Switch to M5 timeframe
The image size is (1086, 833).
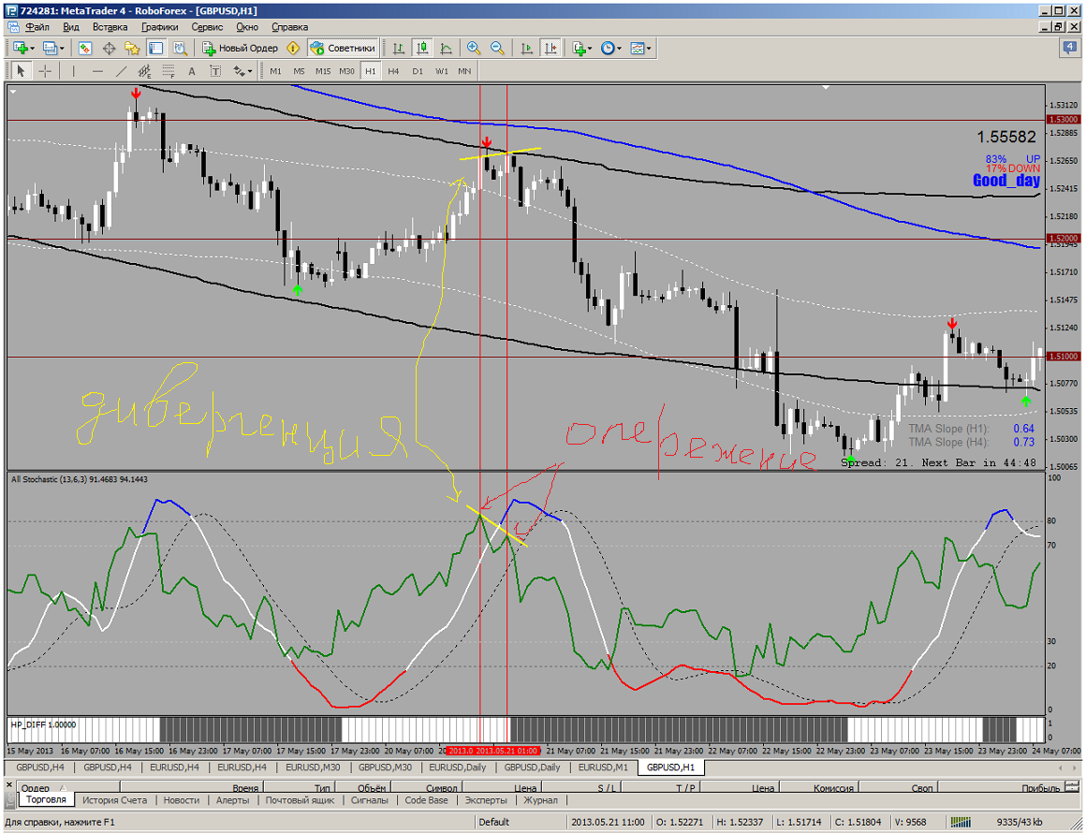300,70
